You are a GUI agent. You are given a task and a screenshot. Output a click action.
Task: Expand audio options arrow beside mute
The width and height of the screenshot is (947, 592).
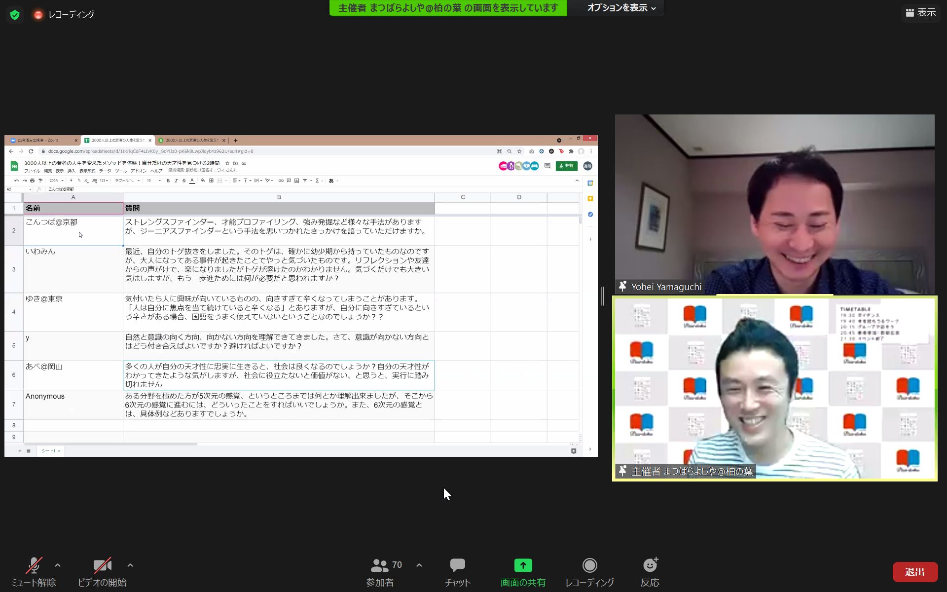pos(58,565)
